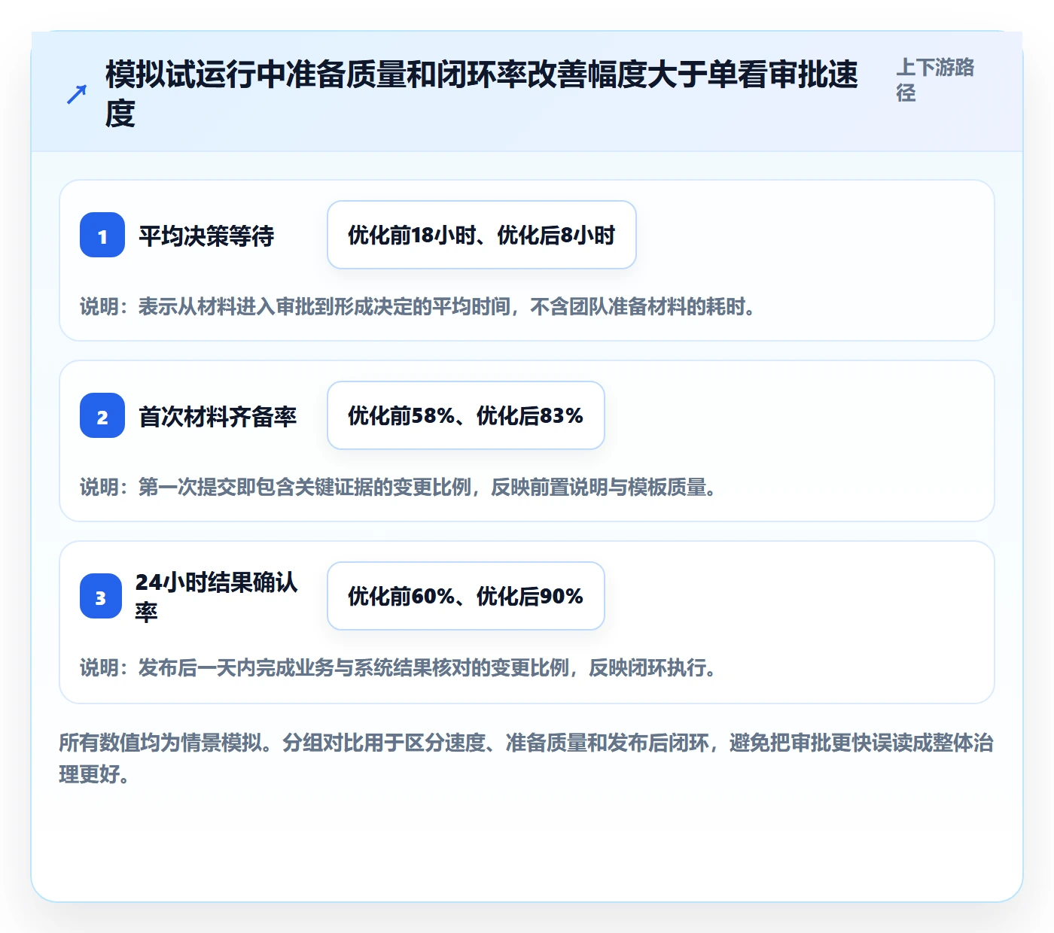
Task: Click the footnote 所有数值均为情景模拟
Action: 526,758
